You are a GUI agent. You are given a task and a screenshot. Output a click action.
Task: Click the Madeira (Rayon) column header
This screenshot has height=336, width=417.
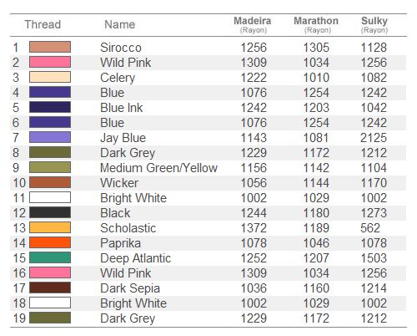pos(253,24)
